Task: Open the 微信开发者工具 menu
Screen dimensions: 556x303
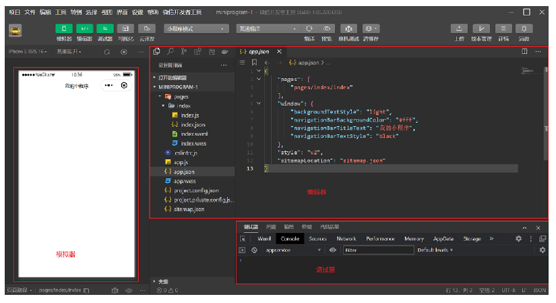Action: (182, 12)
